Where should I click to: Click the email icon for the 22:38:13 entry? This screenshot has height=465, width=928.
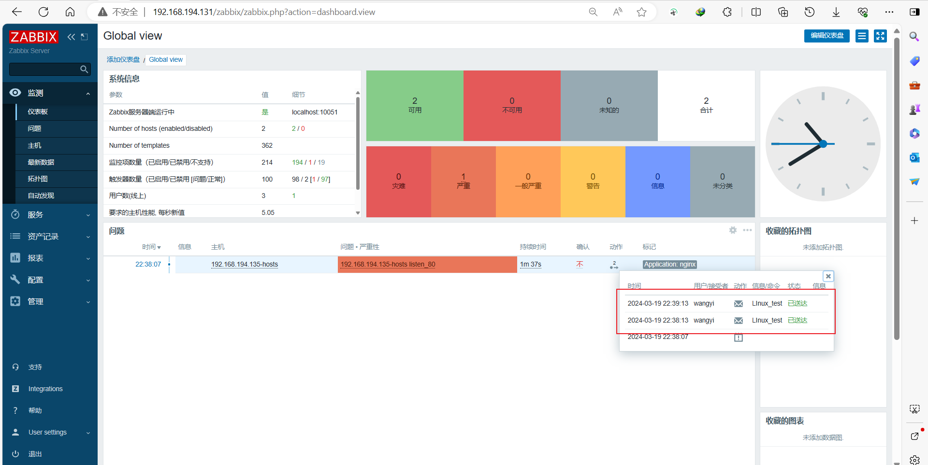739,321
